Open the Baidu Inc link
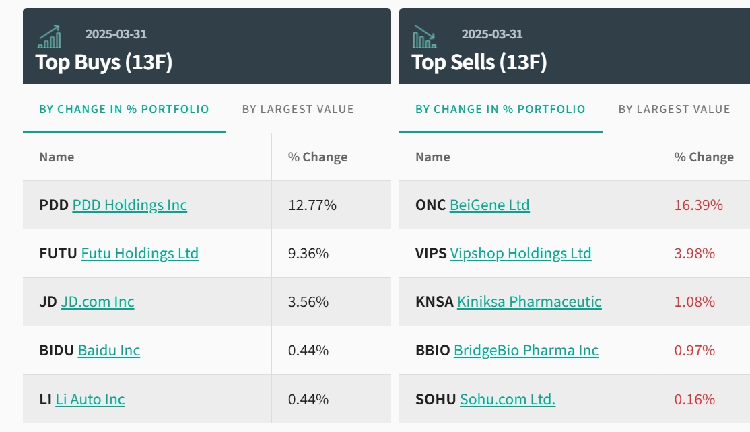 click(109, 351)
